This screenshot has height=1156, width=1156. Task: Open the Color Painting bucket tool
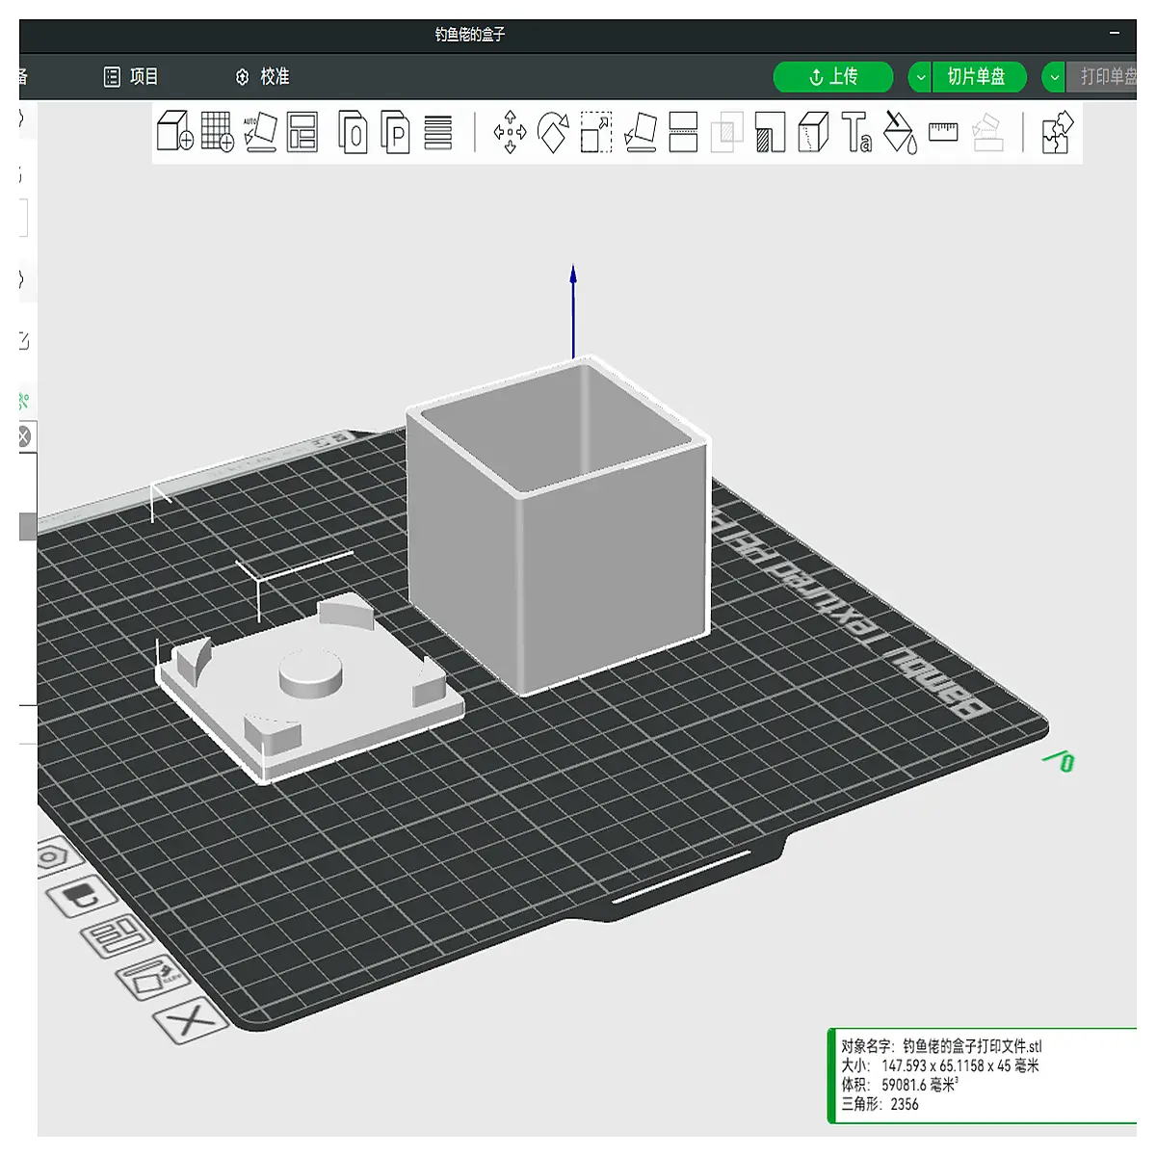point(900,132)
